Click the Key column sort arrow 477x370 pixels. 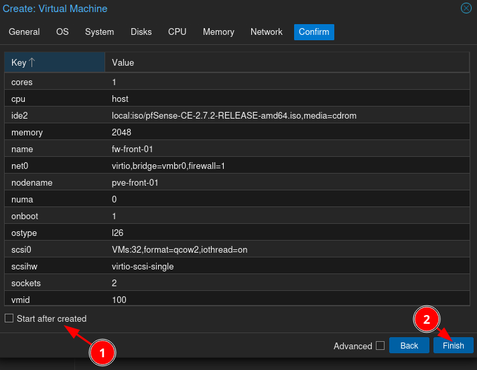click(32, 62)
